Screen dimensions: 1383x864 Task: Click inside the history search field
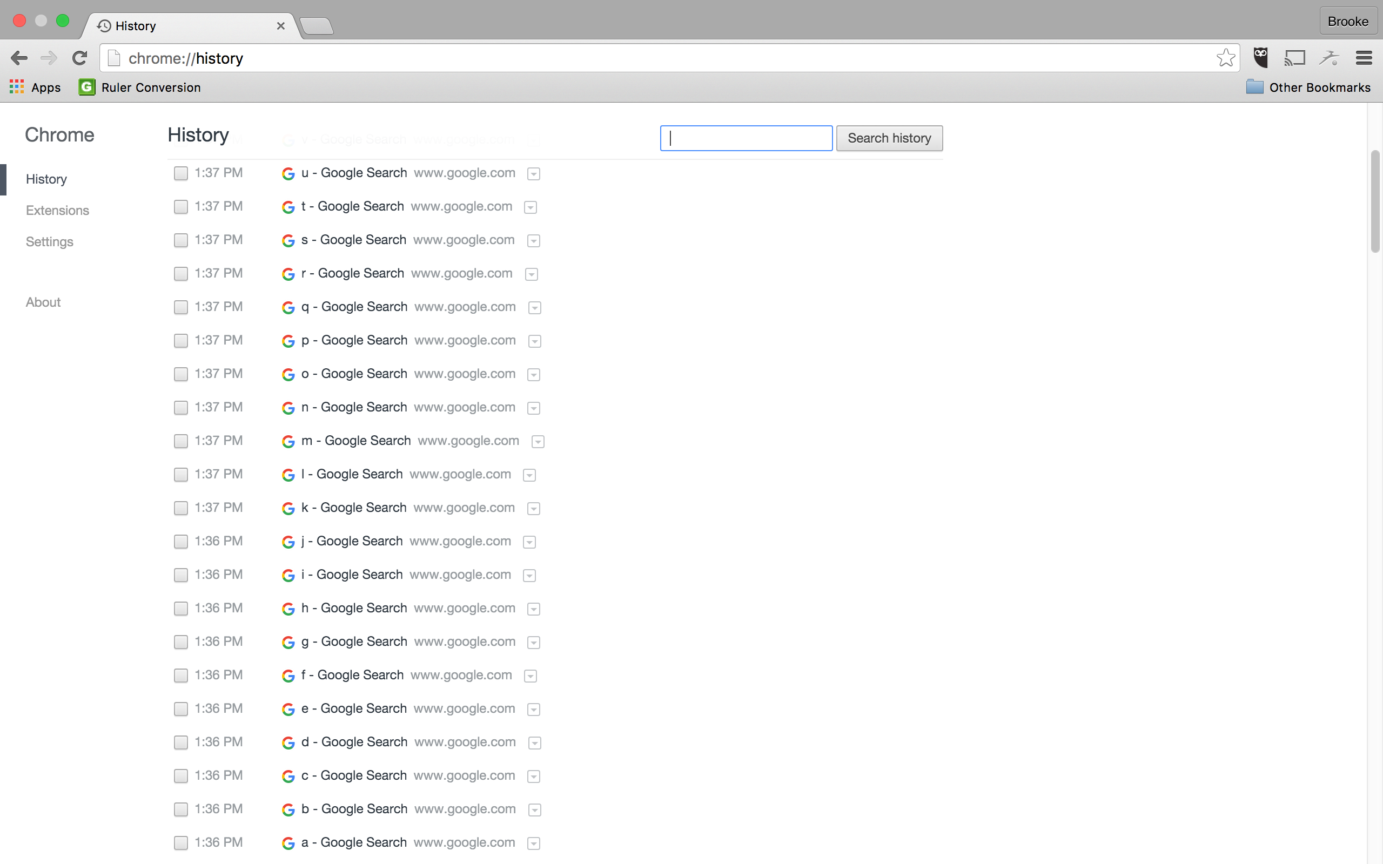pyautogui.click(x=746, y=138)
